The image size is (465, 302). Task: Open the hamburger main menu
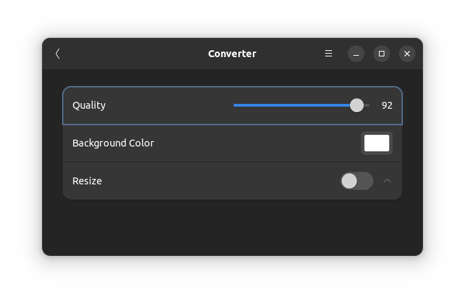pyautogui.click(x=329, y=54)
